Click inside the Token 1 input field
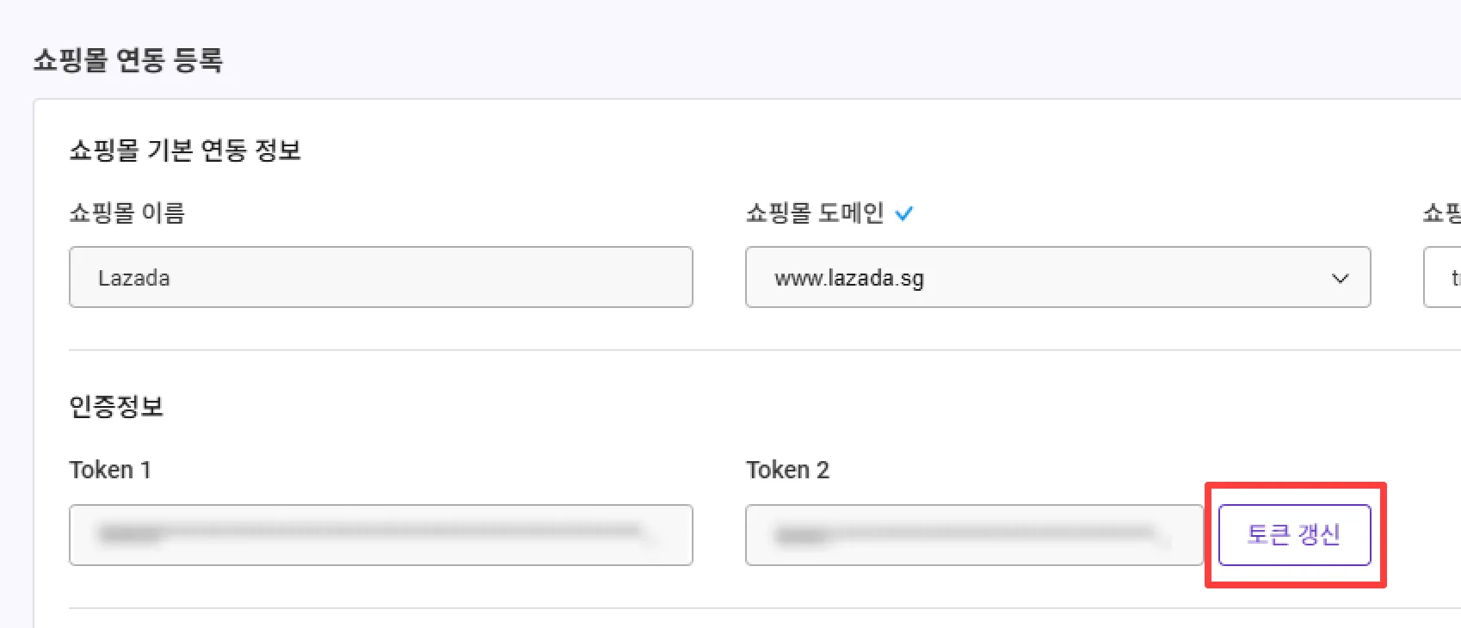This screenshot has width=1461, height=628. click(x=380, y=534)
